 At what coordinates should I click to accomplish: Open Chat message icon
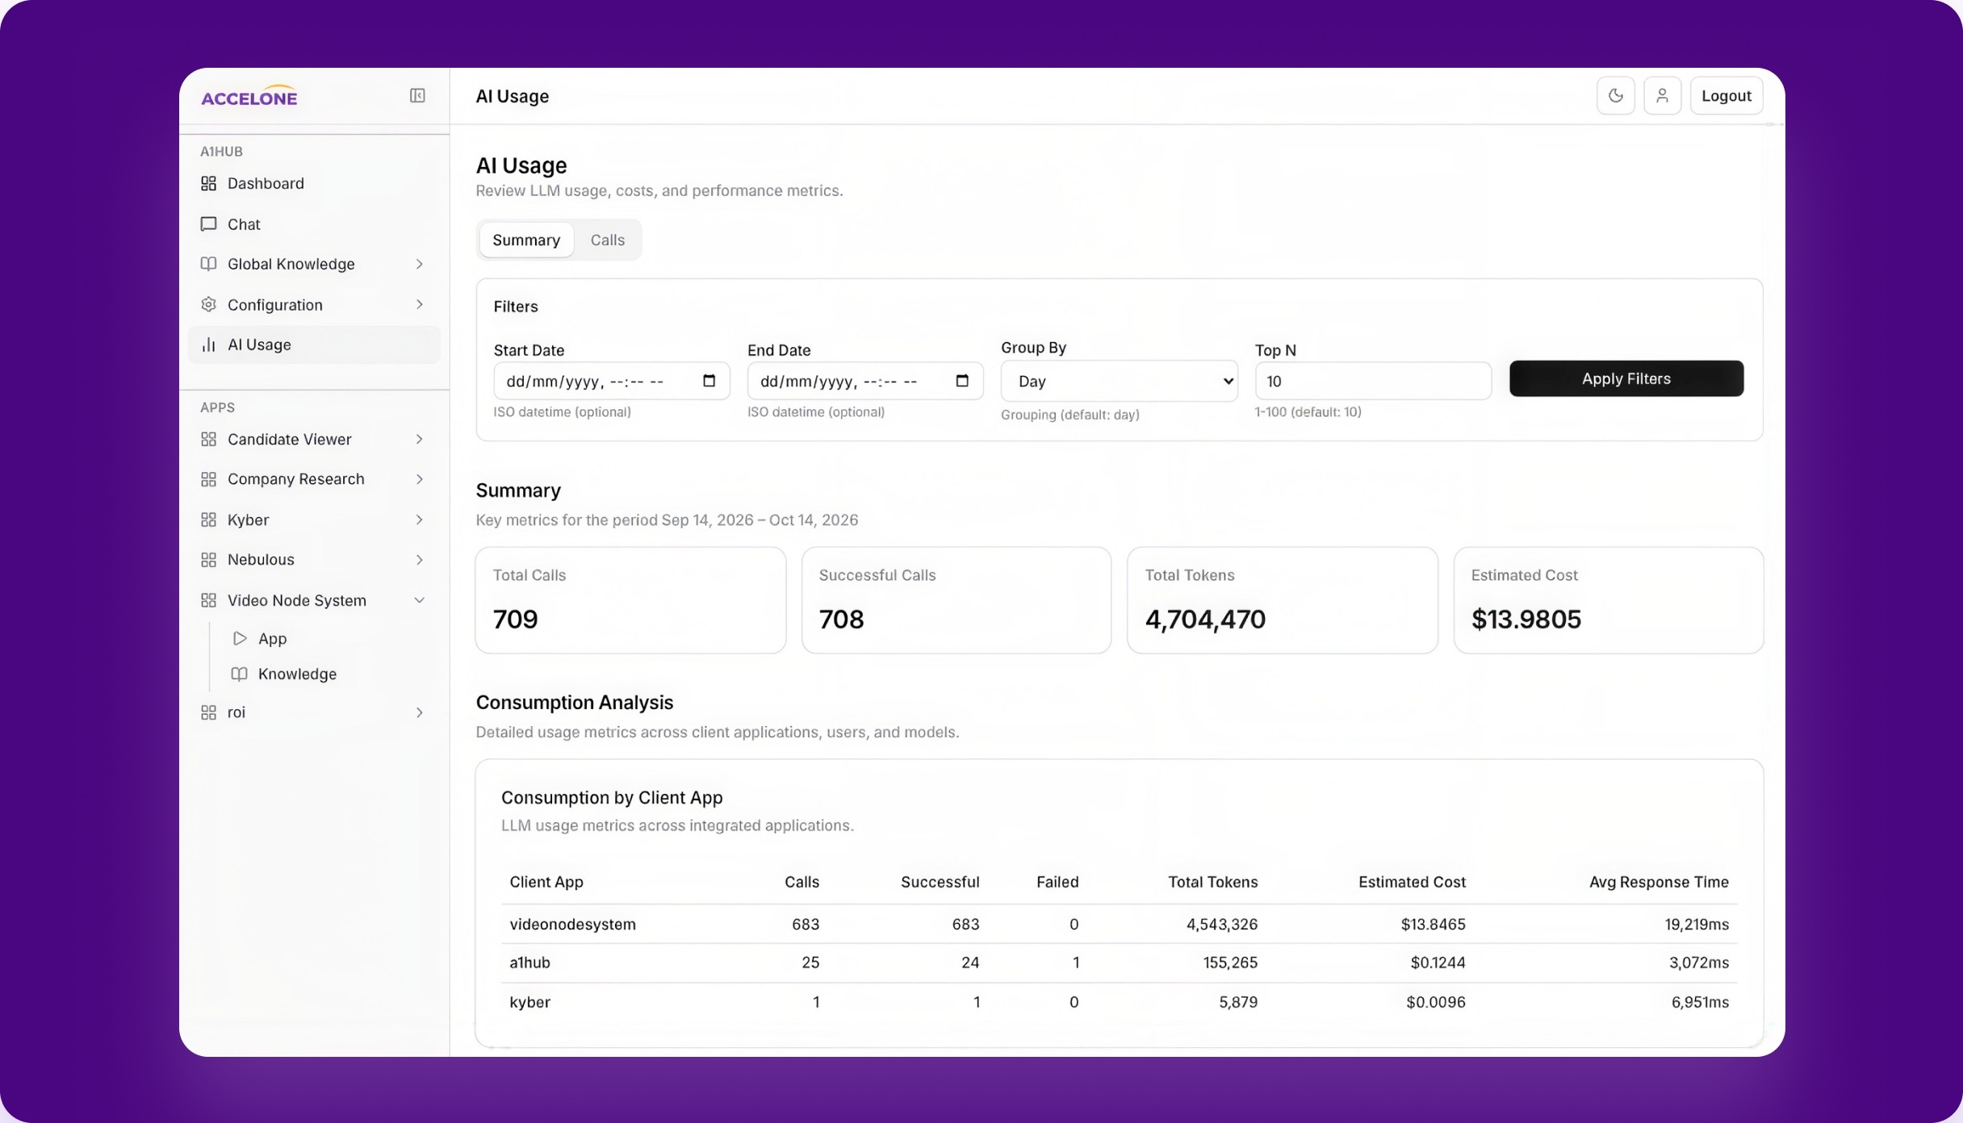point(208,224)
